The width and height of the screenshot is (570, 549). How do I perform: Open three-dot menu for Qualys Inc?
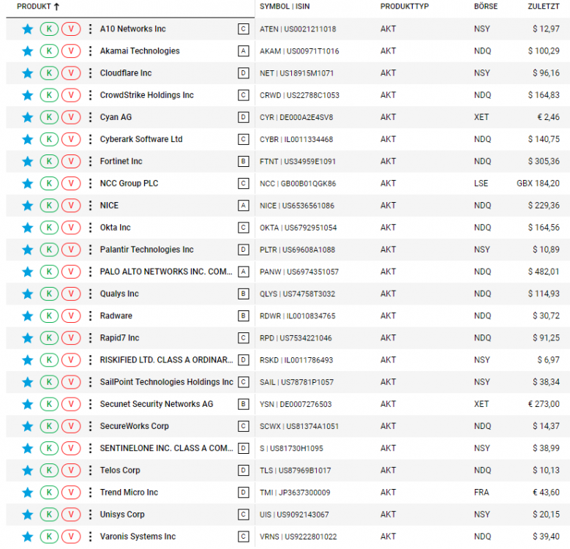coord(90,294)
